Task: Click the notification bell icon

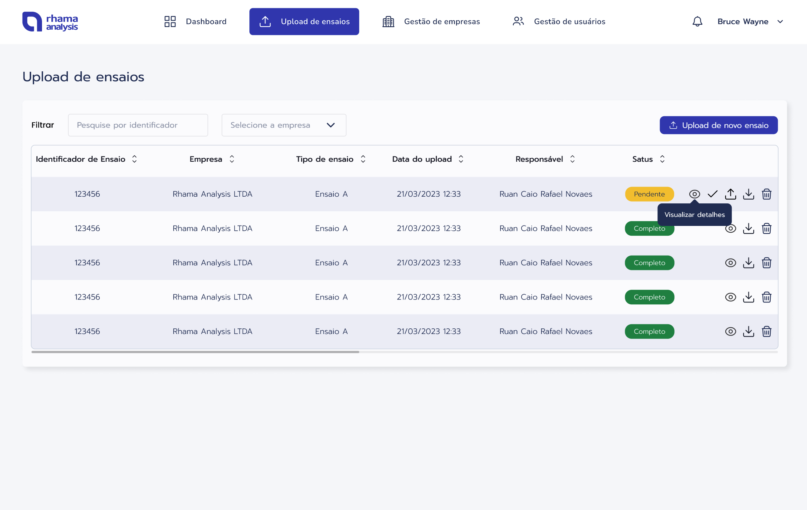Action: (697, 21)
